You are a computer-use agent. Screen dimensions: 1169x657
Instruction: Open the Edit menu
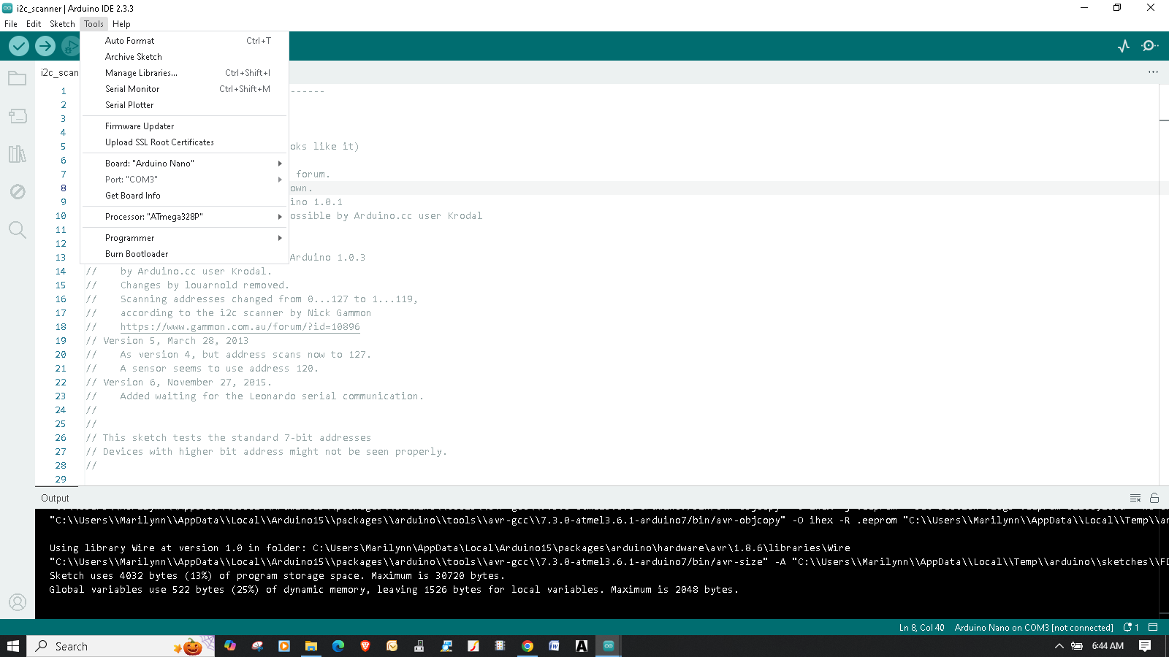(x=34, y=24)
